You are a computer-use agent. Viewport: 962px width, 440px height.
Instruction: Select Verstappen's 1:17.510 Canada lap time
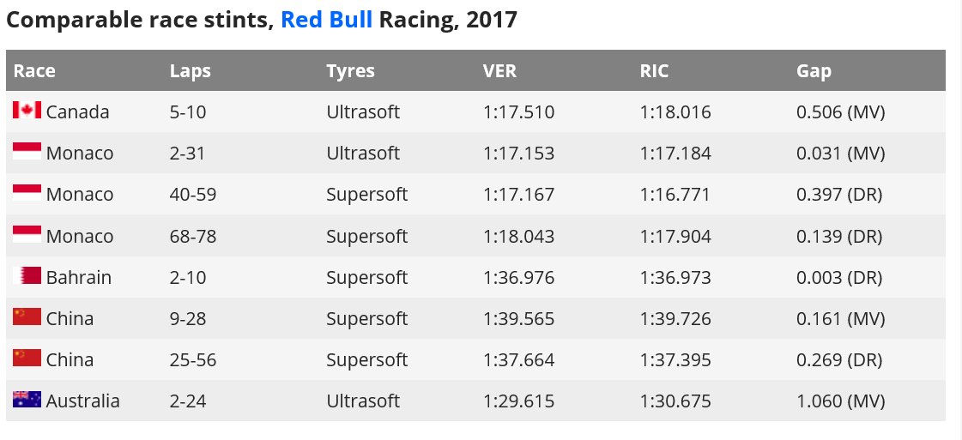[518, 112]
